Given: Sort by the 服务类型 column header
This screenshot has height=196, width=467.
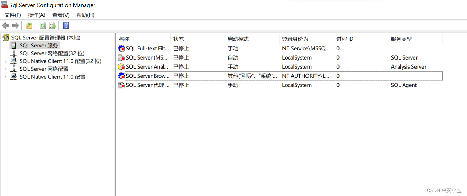Looking at the screenshot, I should pos(415,39).
